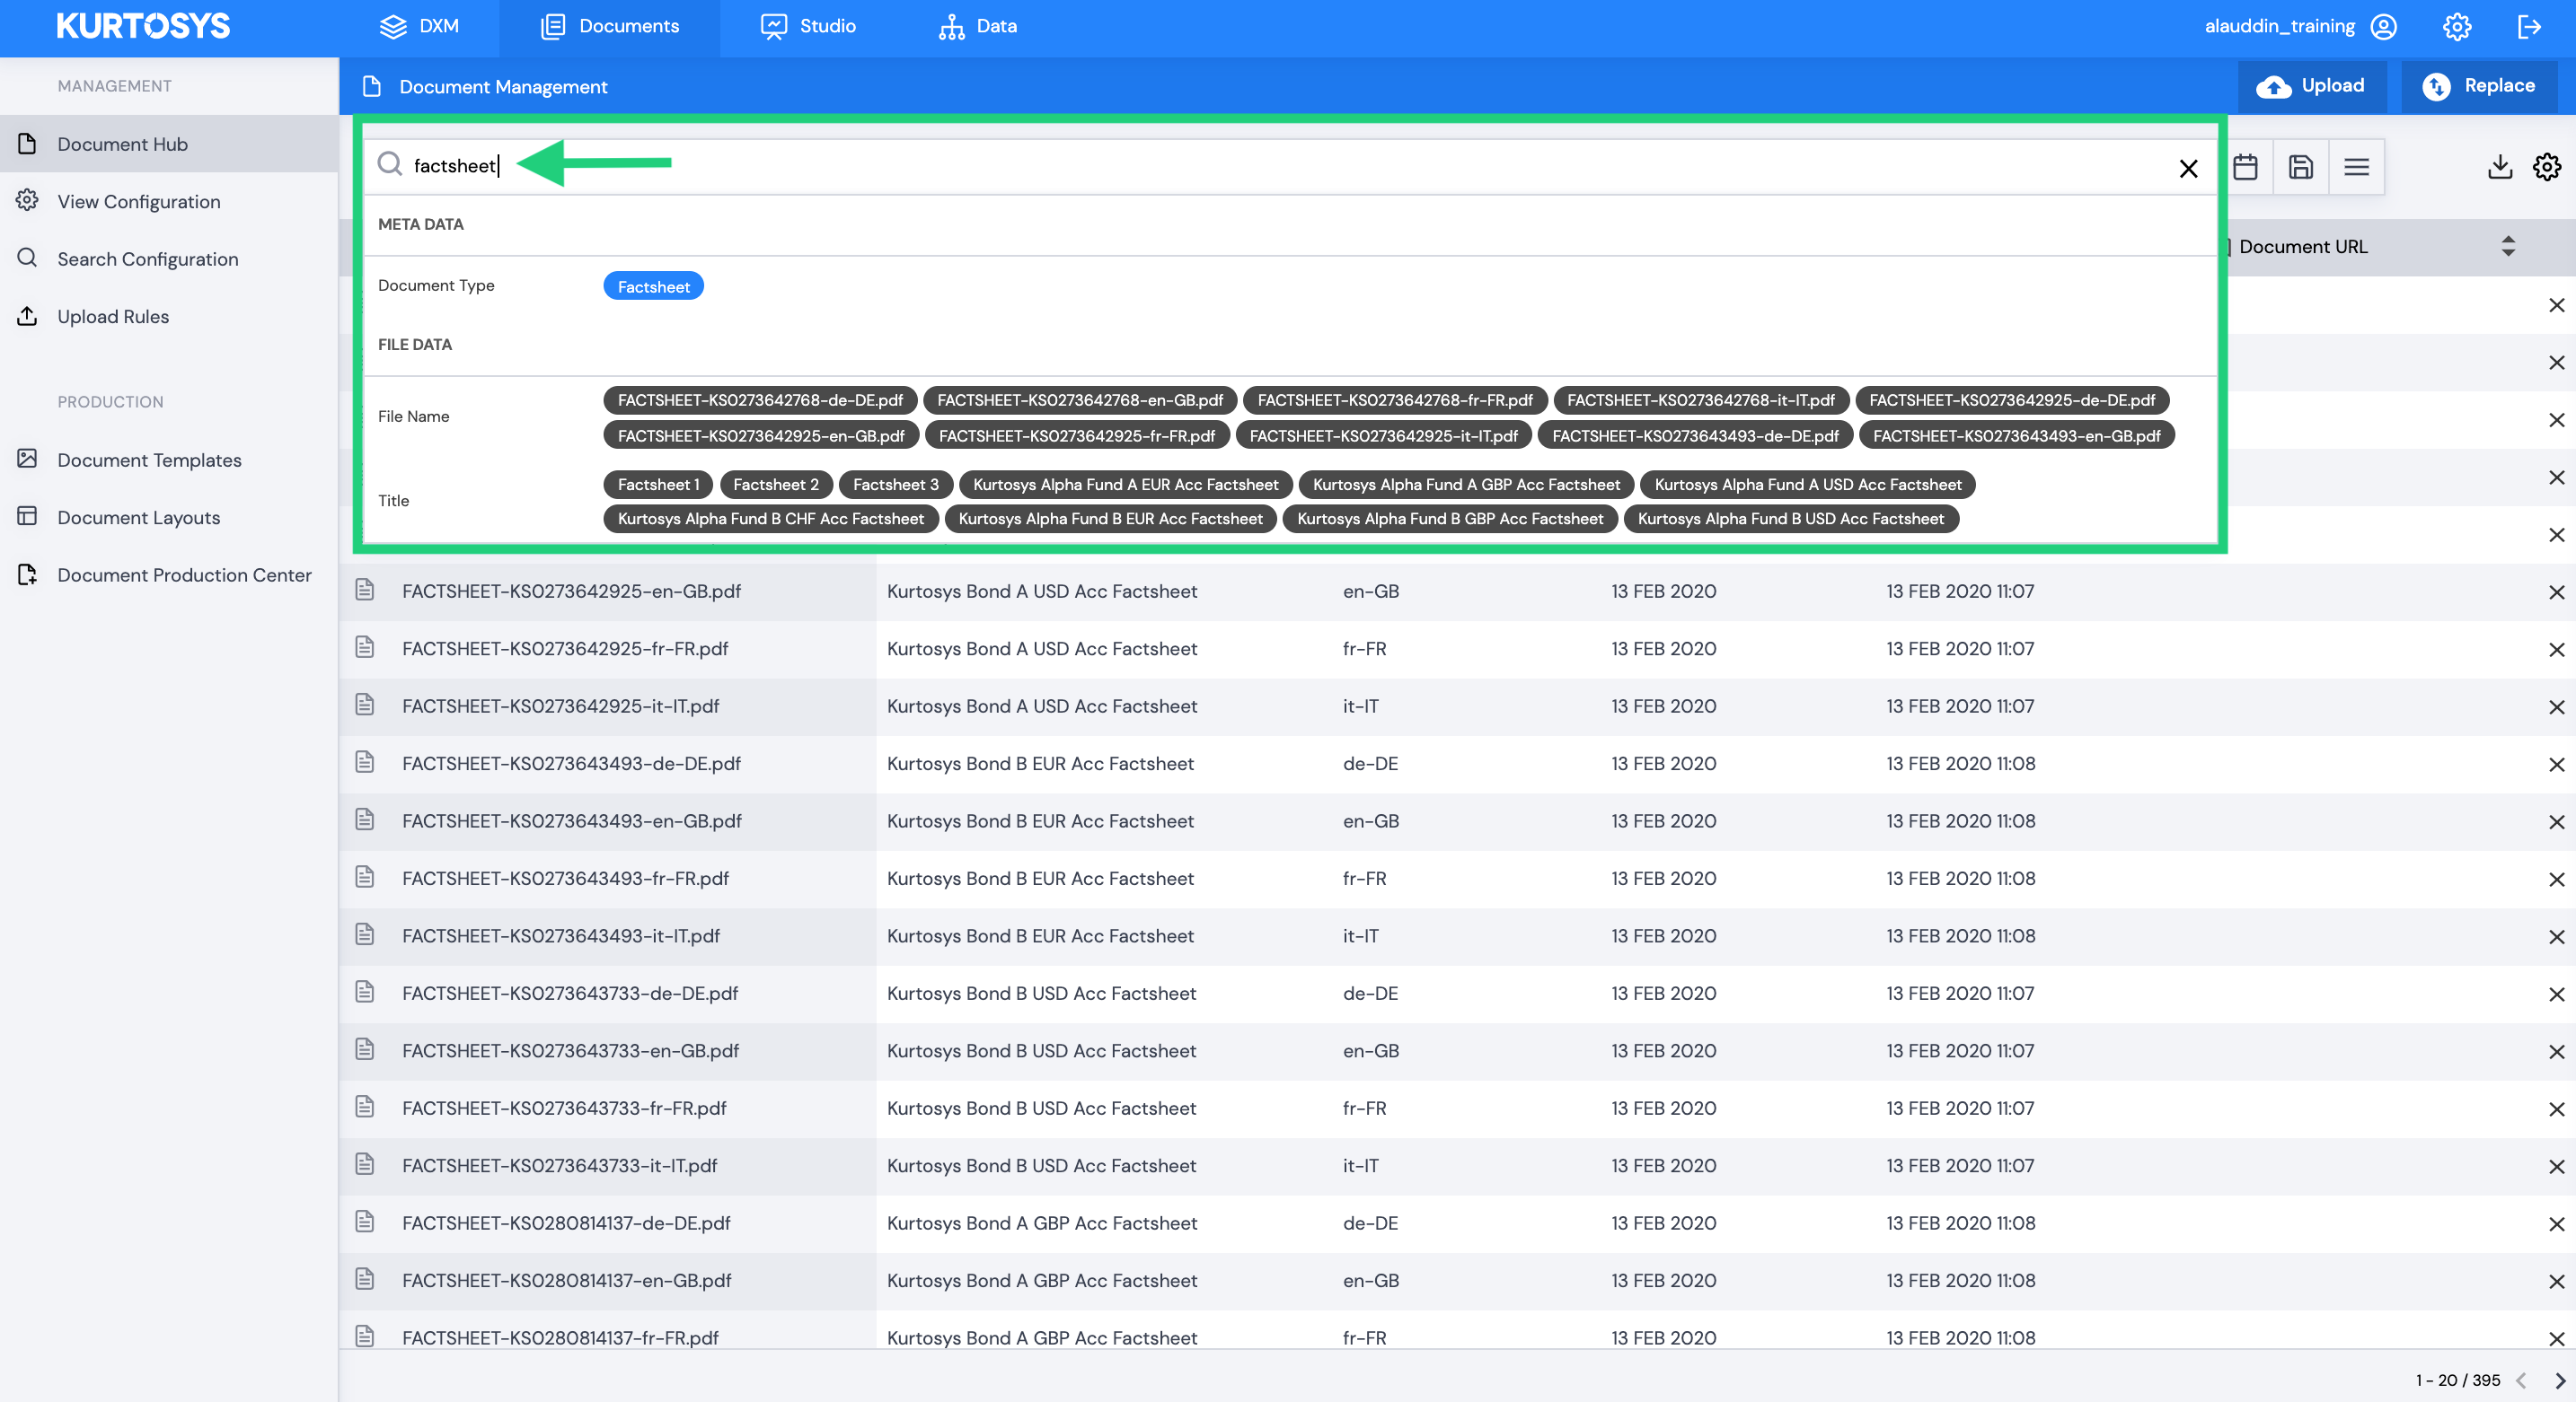Select Document Hub in sidebar

[x=169, y=144]
